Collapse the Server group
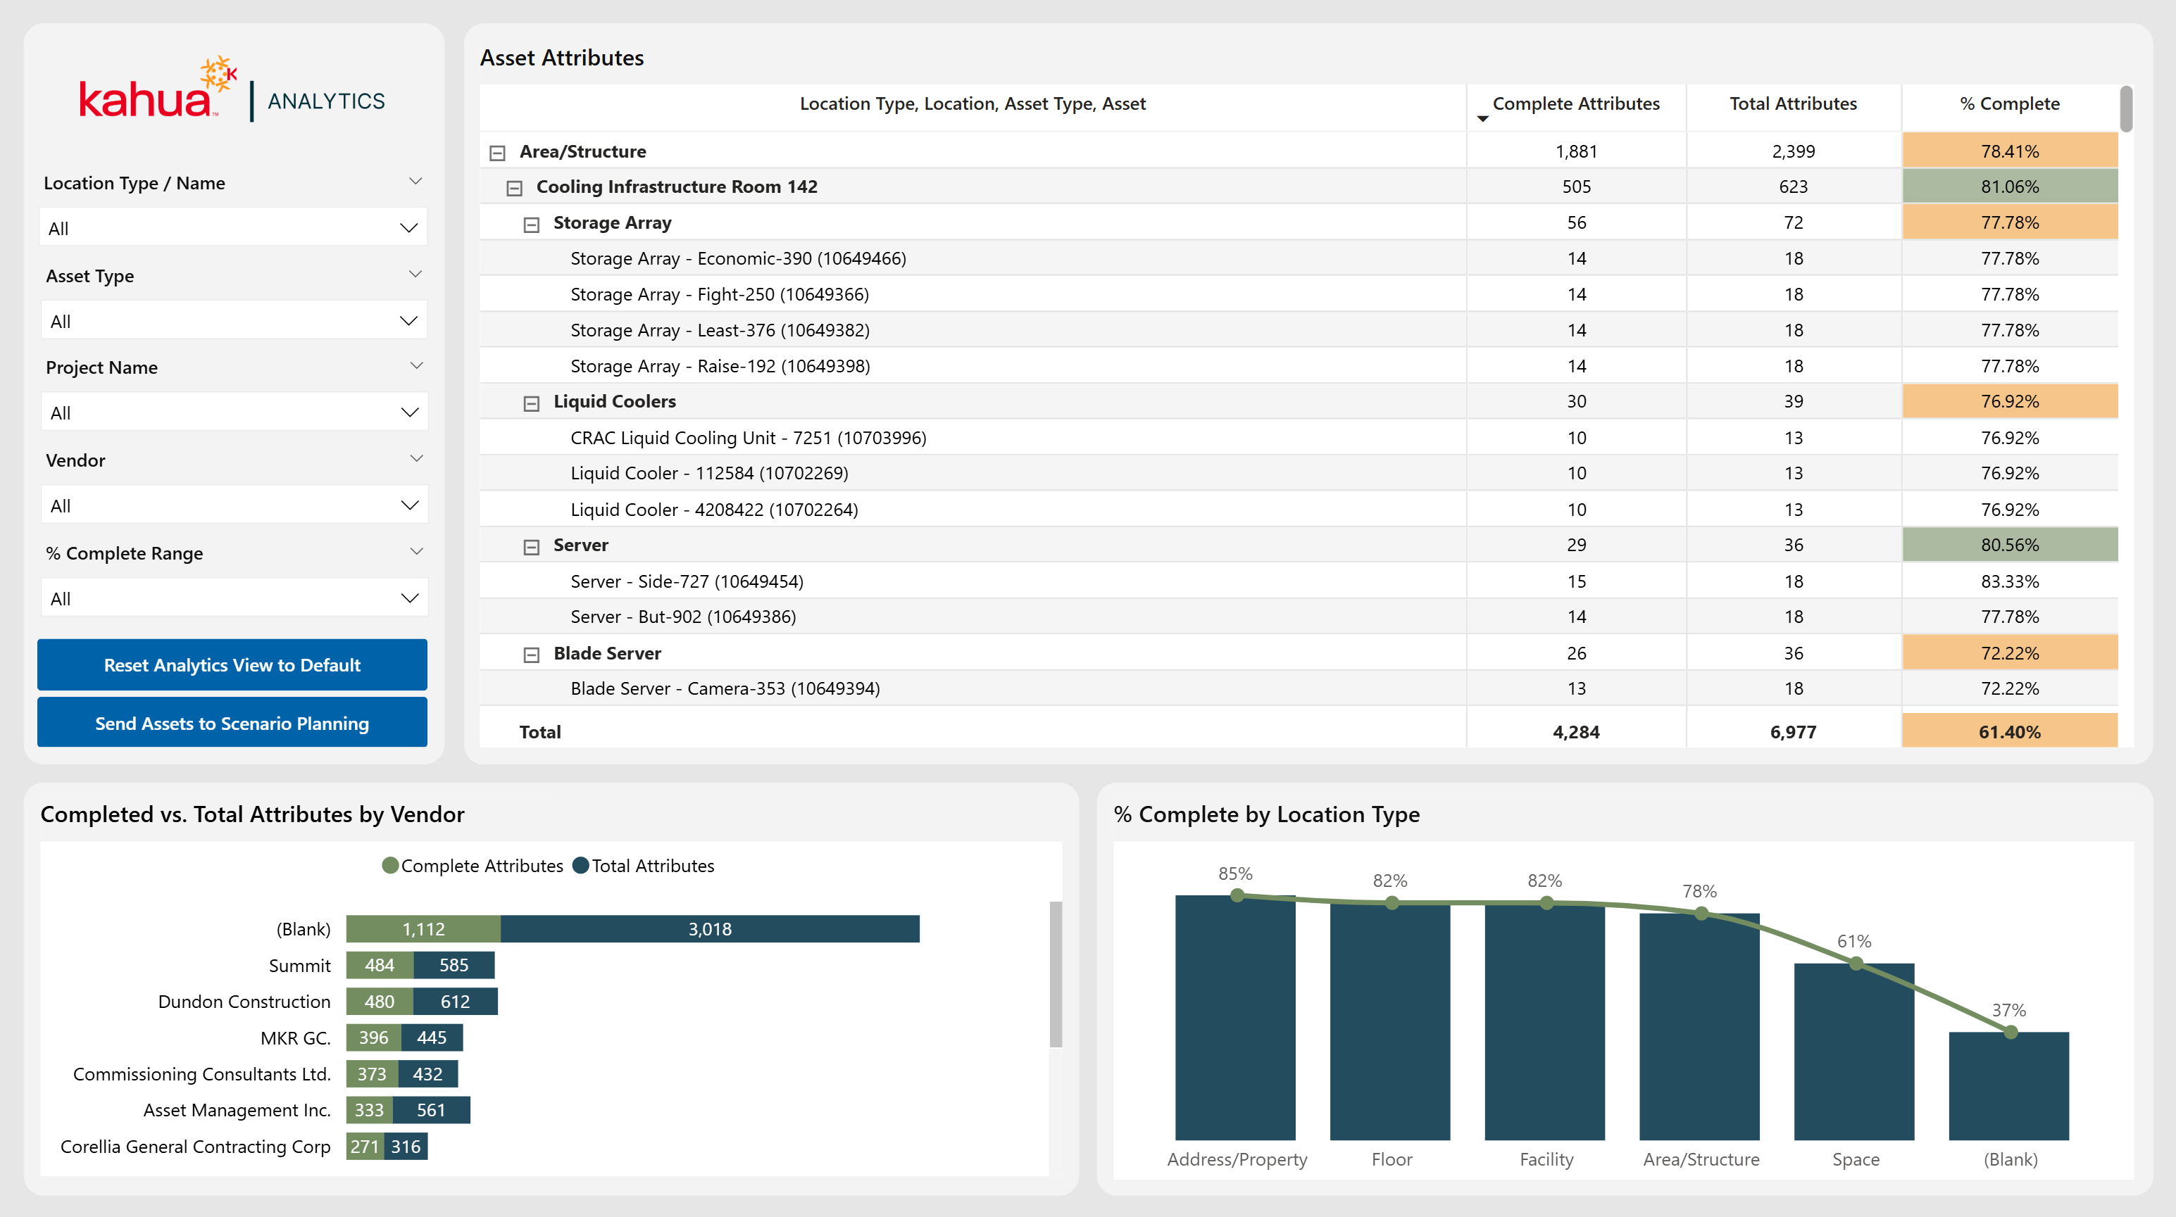 532,548
